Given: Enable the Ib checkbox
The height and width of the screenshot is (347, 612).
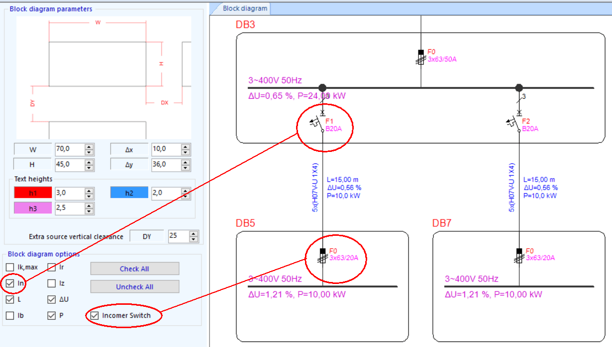Looking at the screenshot, I should 9,315.
